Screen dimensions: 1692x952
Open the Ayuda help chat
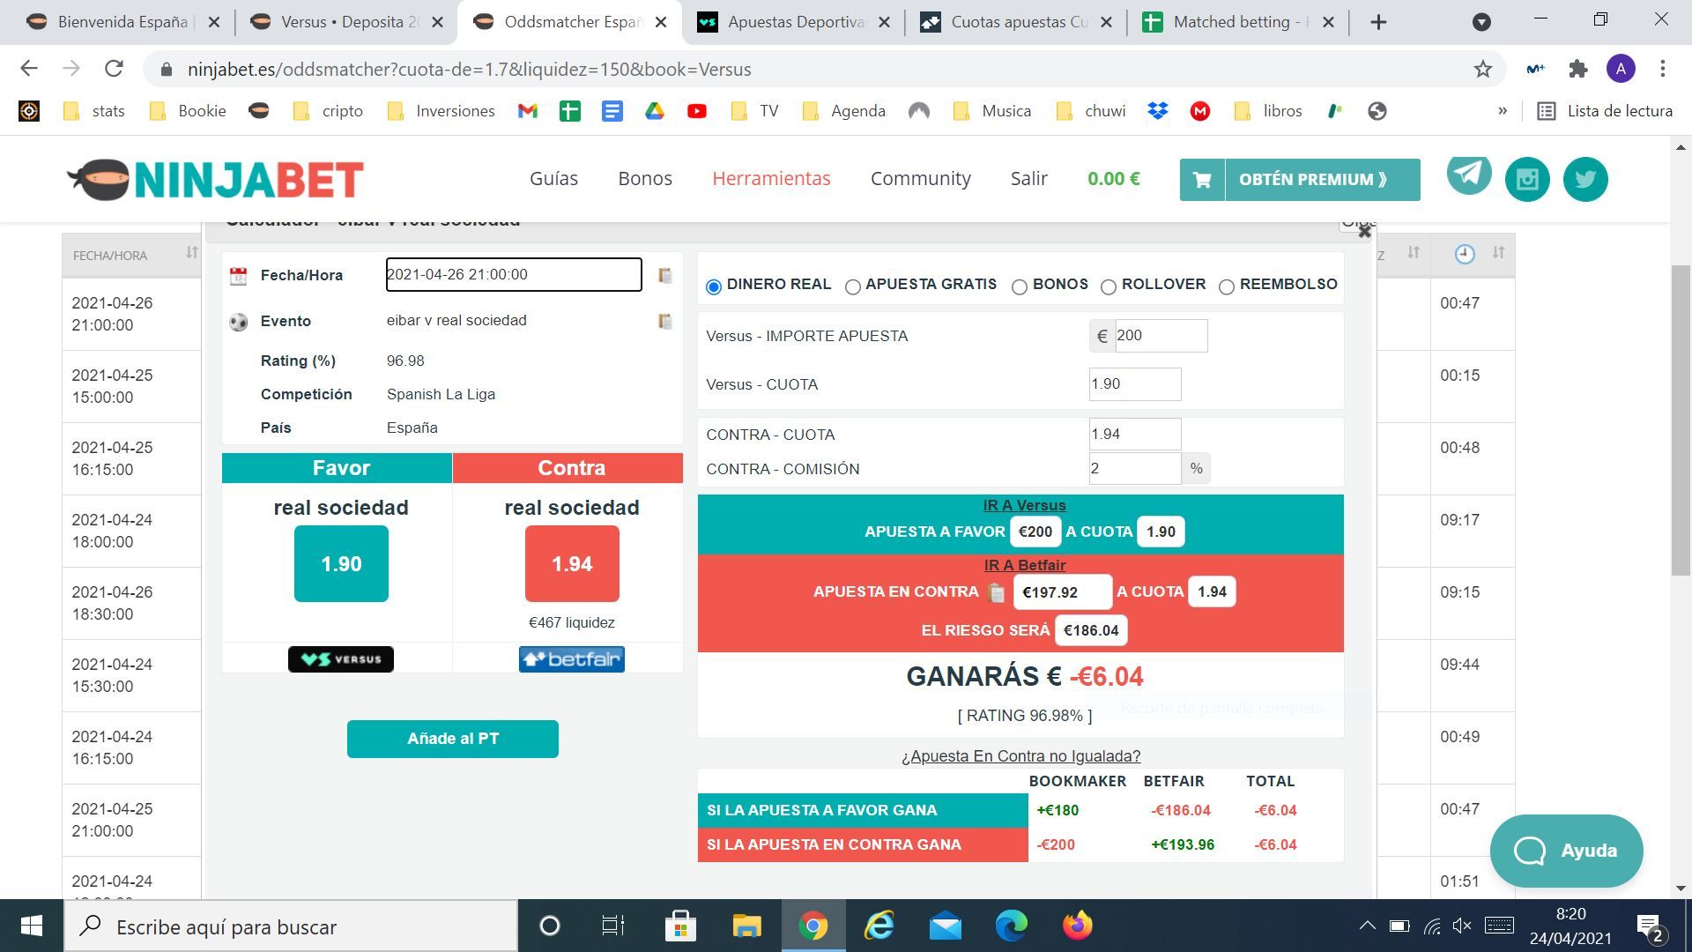1566,851
